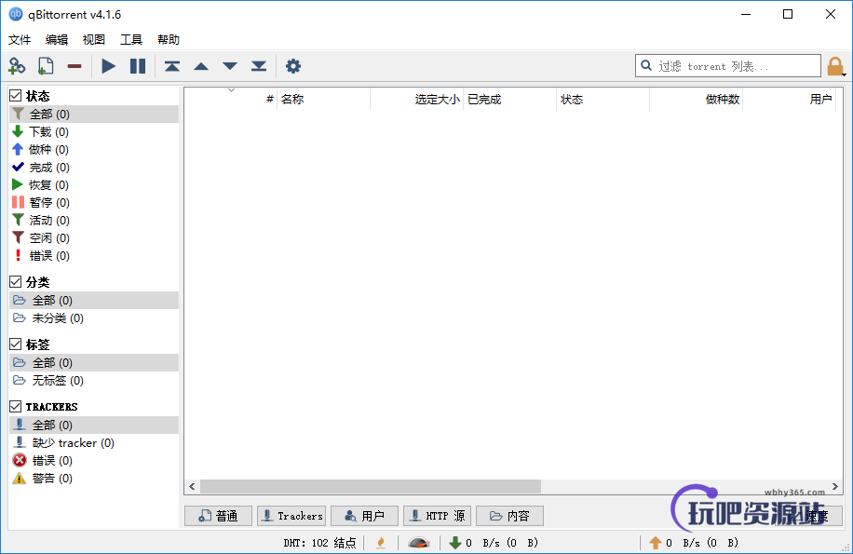Select 全部 (0) under 分类

[94, 300]
